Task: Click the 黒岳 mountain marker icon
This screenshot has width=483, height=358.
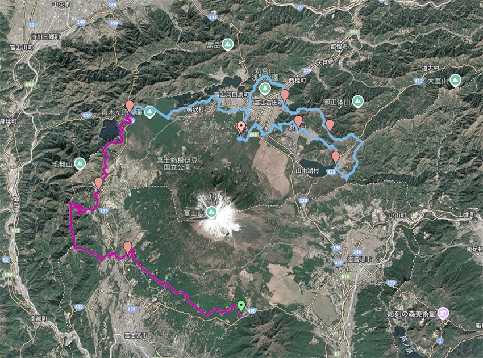Action: 228,45
